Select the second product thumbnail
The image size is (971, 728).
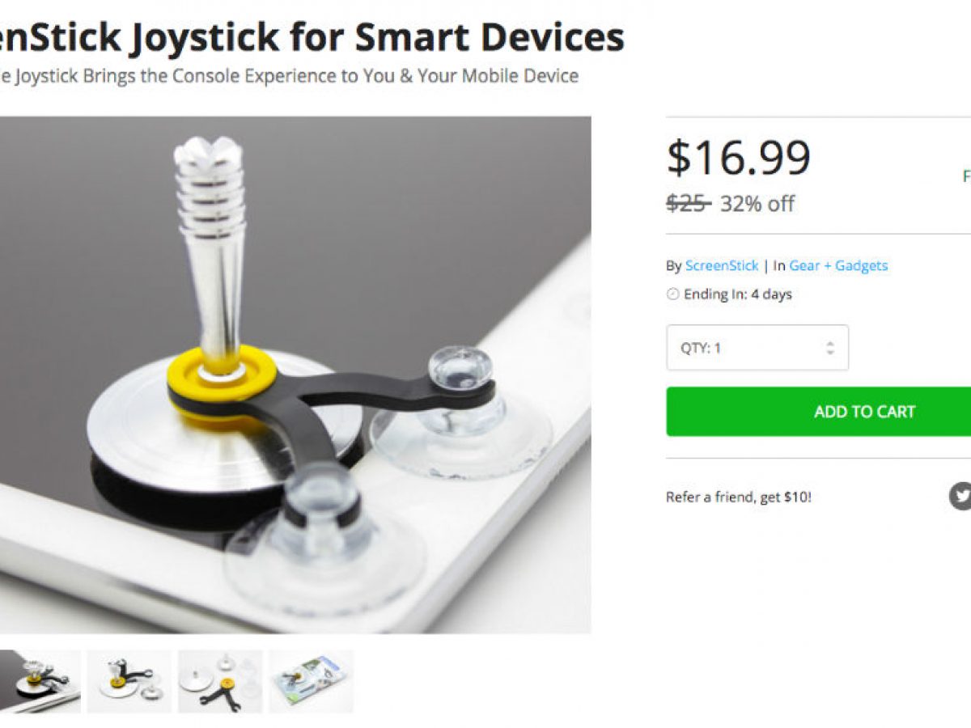pyautogui.click(x=129, y=681)
